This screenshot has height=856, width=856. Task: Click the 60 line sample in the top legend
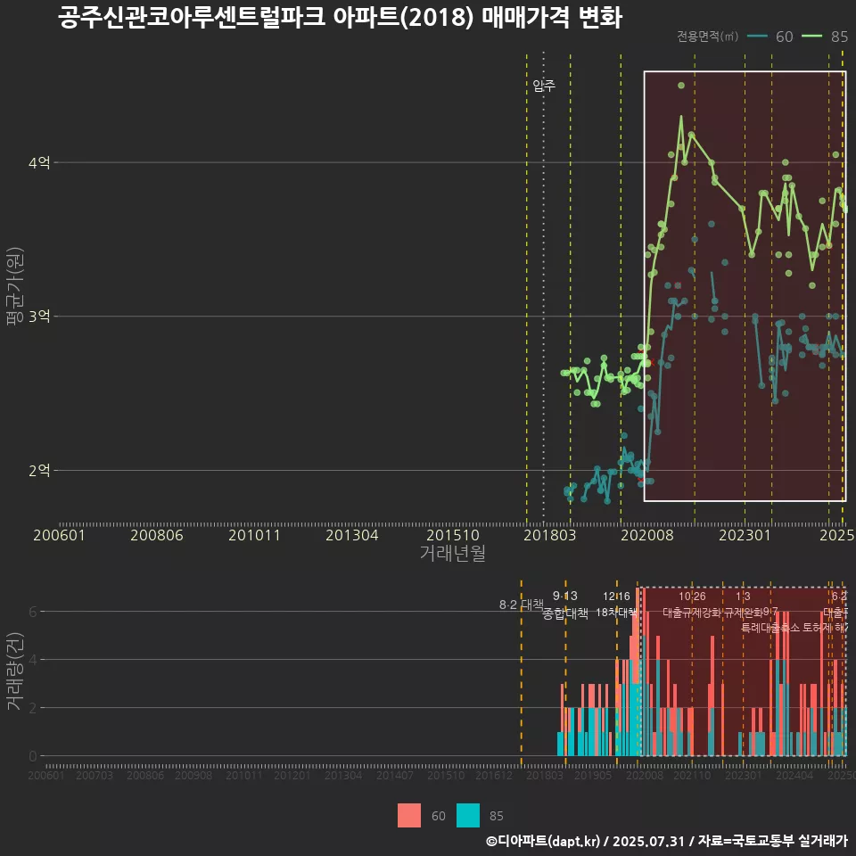(x=757, y=37)
